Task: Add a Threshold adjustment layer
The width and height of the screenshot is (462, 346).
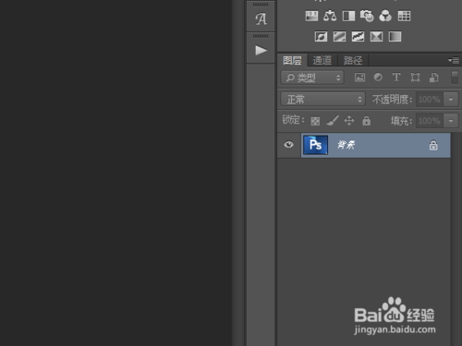Action: tap(358, 37)
